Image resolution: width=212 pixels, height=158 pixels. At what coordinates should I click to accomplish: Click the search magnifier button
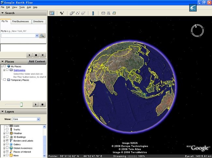42,35
